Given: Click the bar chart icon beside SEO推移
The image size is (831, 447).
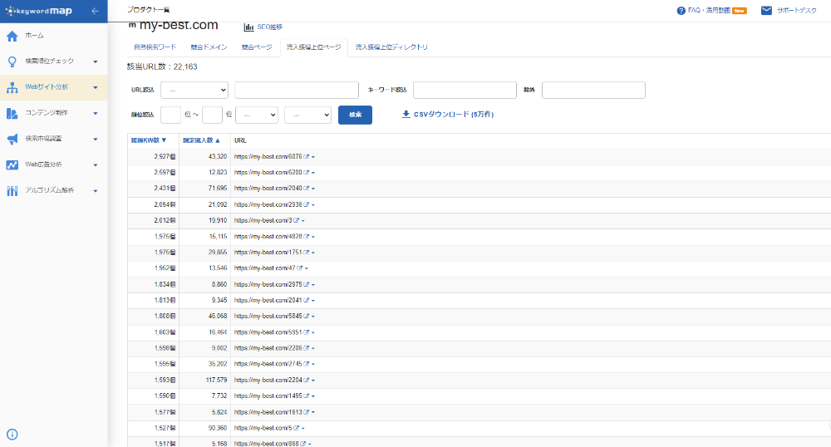Looking at the screenshot, I should click(x=248, y=27).
